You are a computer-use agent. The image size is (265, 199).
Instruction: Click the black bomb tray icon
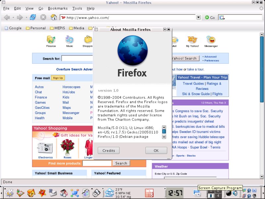pos(229,193)
